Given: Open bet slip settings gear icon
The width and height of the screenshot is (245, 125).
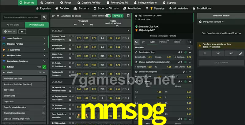Looking at the screenshot, I should (200, 22).
